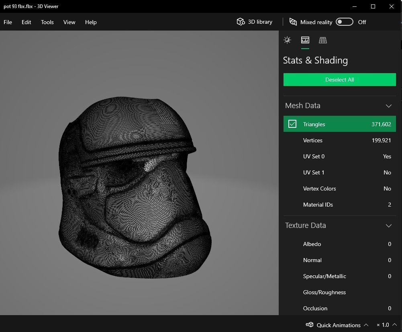Select the Material IDs row
The height and width of the screenshot is (332, 402).
339,205
